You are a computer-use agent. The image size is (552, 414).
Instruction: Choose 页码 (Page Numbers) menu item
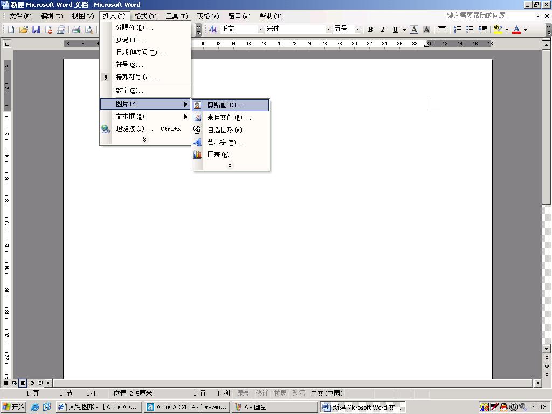pos(146,40)
